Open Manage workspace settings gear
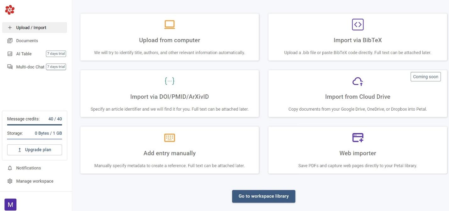Screen dimensions: 449x211 click(9, 181)
